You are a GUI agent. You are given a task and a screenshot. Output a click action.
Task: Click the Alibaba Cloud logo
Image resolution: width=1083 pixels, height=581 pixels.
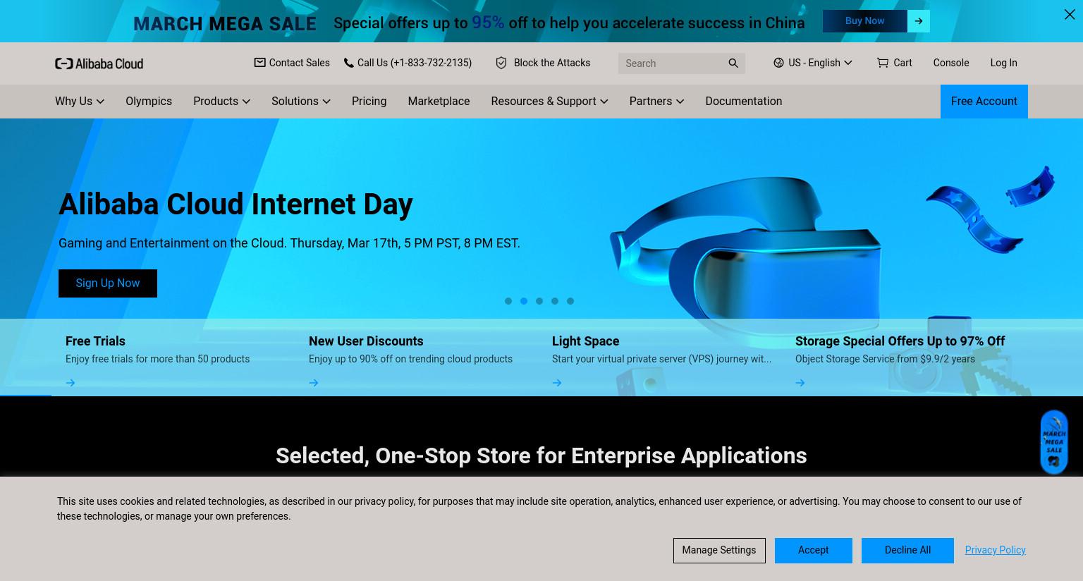pos(99,63)
